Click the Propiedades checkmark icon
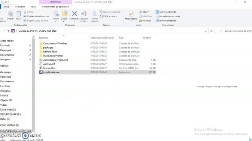This screenshot has height=141, width=252. [131, 14]
